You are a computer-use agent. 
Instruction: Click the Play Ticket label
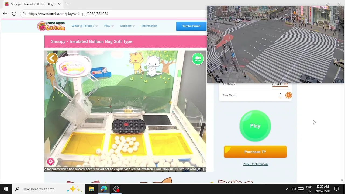[229, 95]
